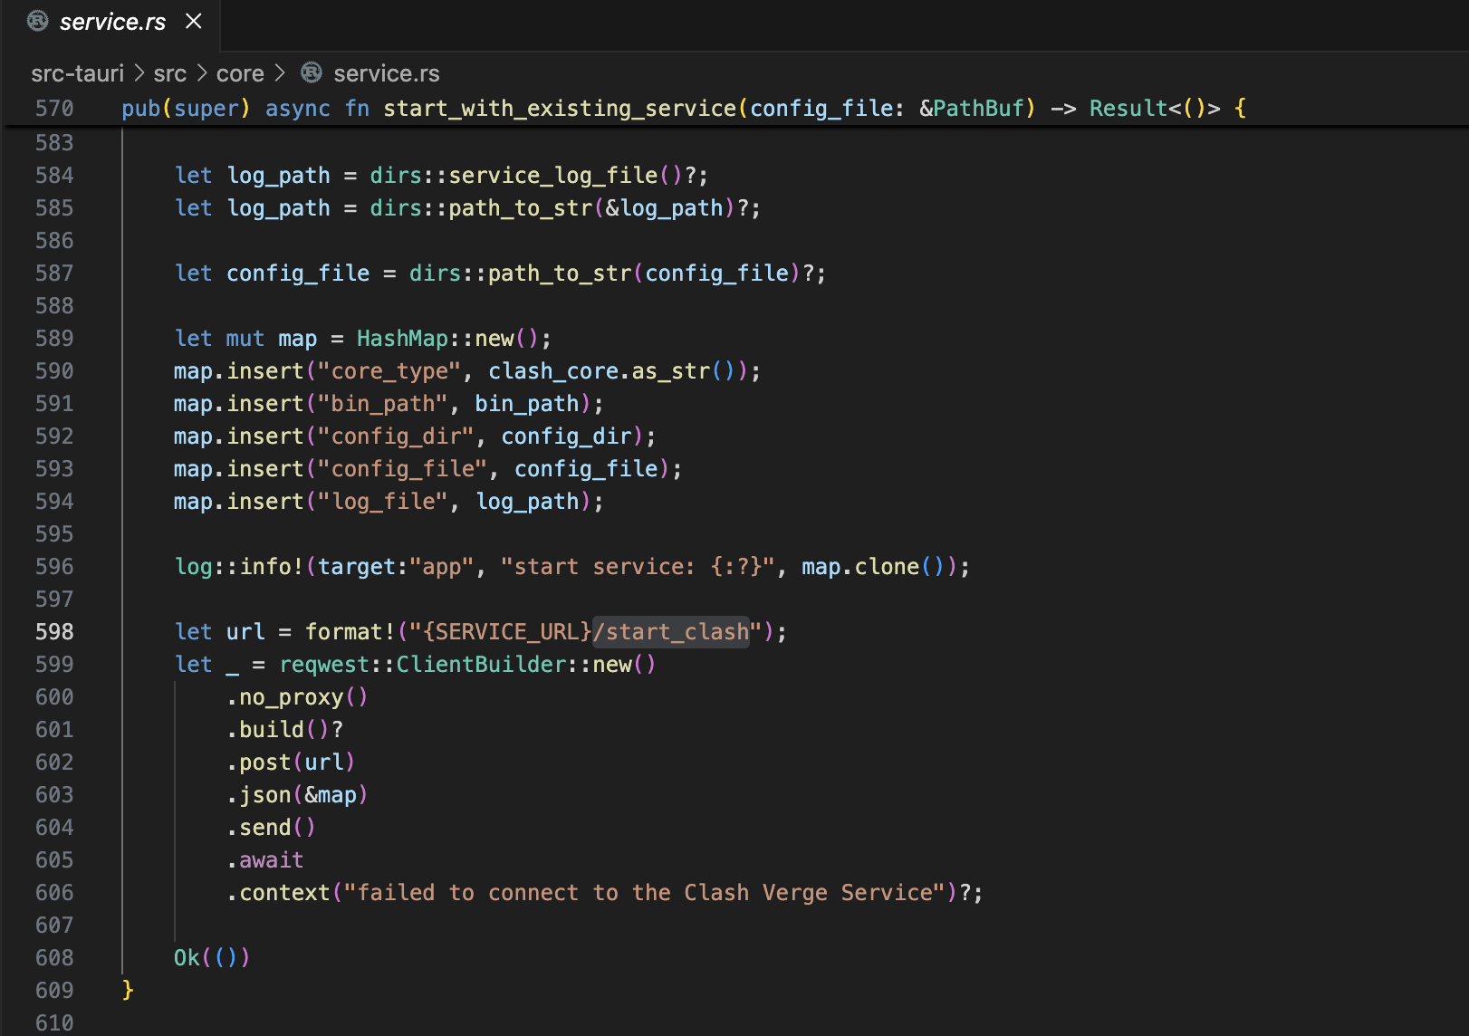Image resolution: width=1469 pixels, height=1036 pixels.
Task: Click line number 570 in sticky header
Action: (x=54, y=109)
